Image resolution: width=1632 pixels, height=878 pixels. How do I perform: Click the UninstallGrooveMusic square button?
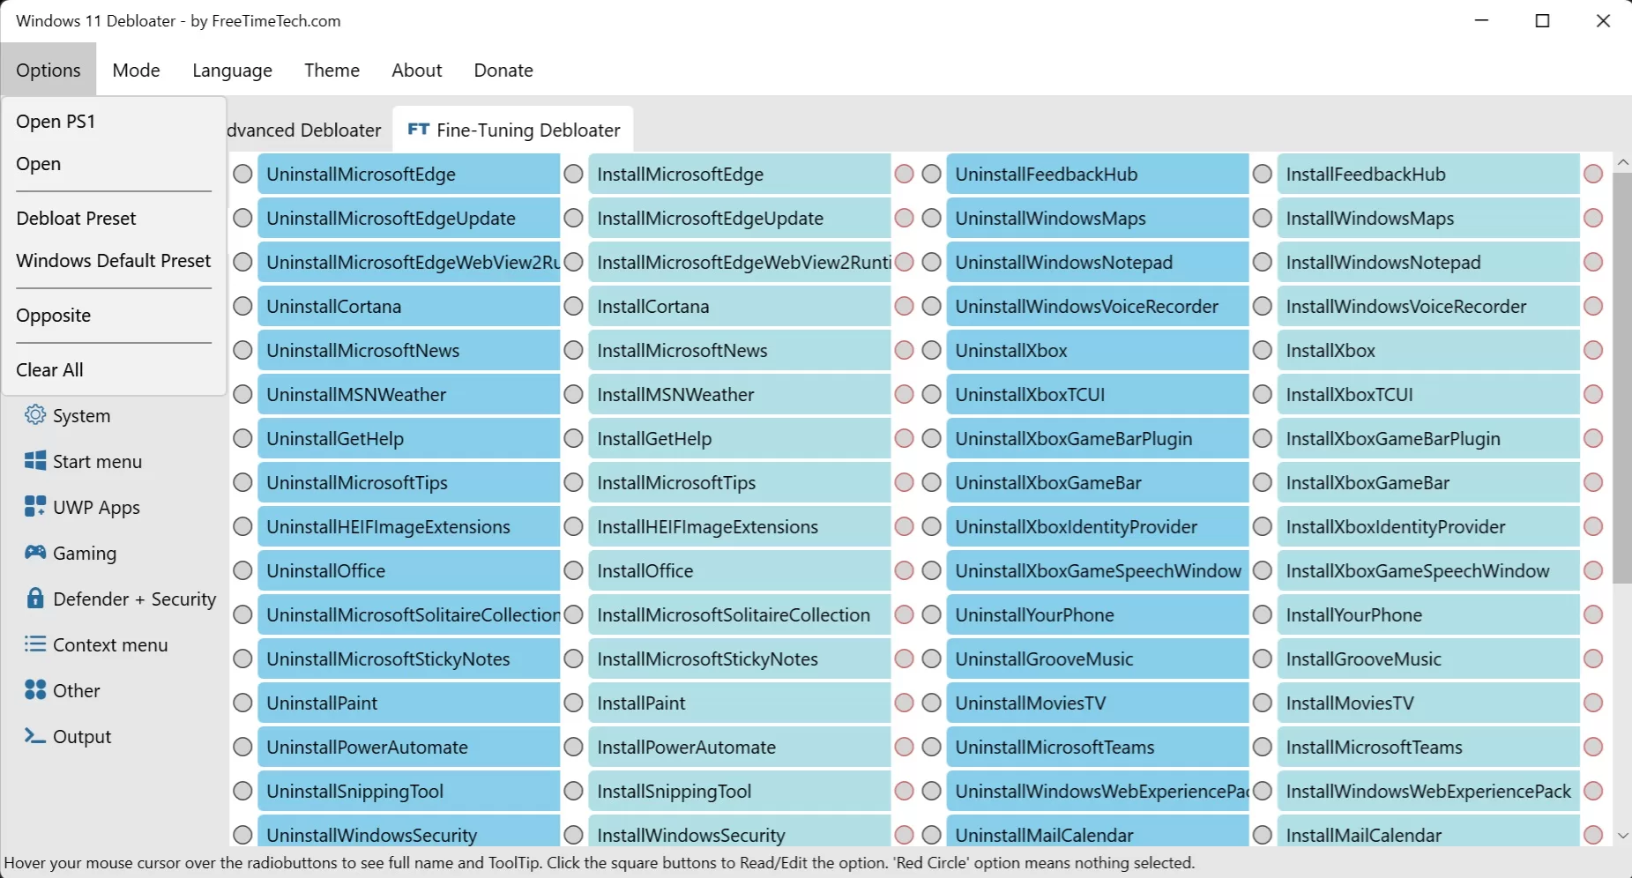(x=1097, y=658)
